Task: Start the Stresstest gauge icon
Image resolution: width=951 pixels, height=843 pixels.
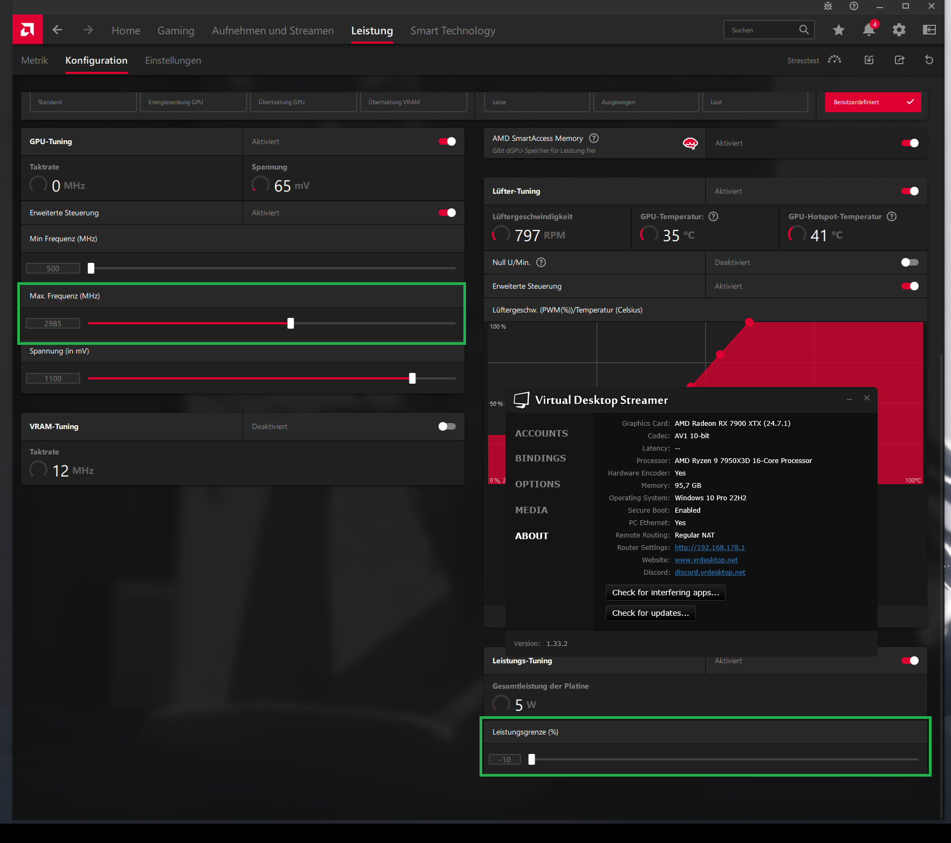Action: pyautogui.click(x=834, y=60)
